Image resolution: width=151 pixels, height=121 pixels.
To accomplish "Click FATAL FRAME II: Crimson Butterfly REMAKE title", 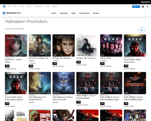I will point(86,97).
